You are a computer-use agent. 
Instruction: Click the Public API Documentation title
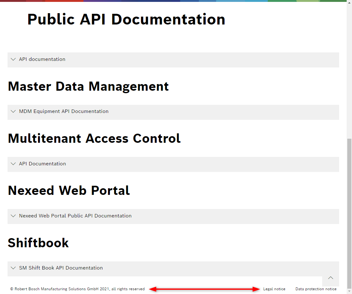click(126, 19)
